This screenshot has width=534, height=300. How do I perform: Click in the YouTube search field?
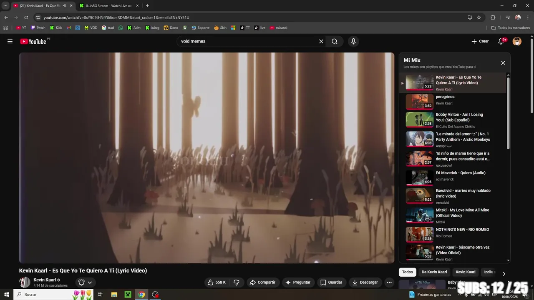click(248, 41)
